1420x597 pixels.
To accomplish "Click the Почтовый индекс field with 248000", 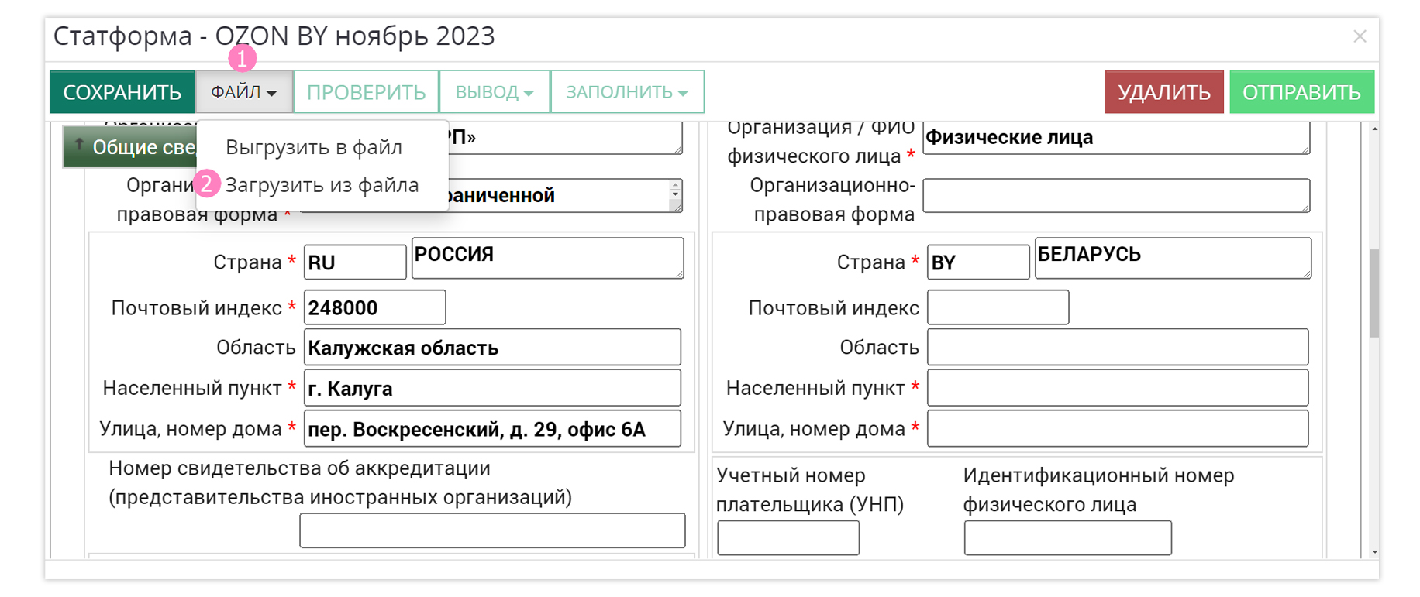I will 374,307.
